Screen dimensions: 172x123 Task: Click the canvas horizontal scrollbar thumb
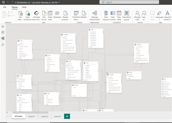[30, 112]
